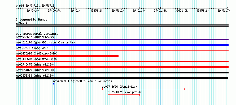Open the esv2748625 (Wong2012b) label
This screenshot has width=236, height=105.
pyautogui.click(x=125, y=92)
